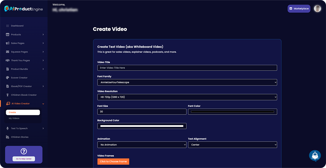
Task: Click the user profile avatar top right
Action: tap(317, 8)
